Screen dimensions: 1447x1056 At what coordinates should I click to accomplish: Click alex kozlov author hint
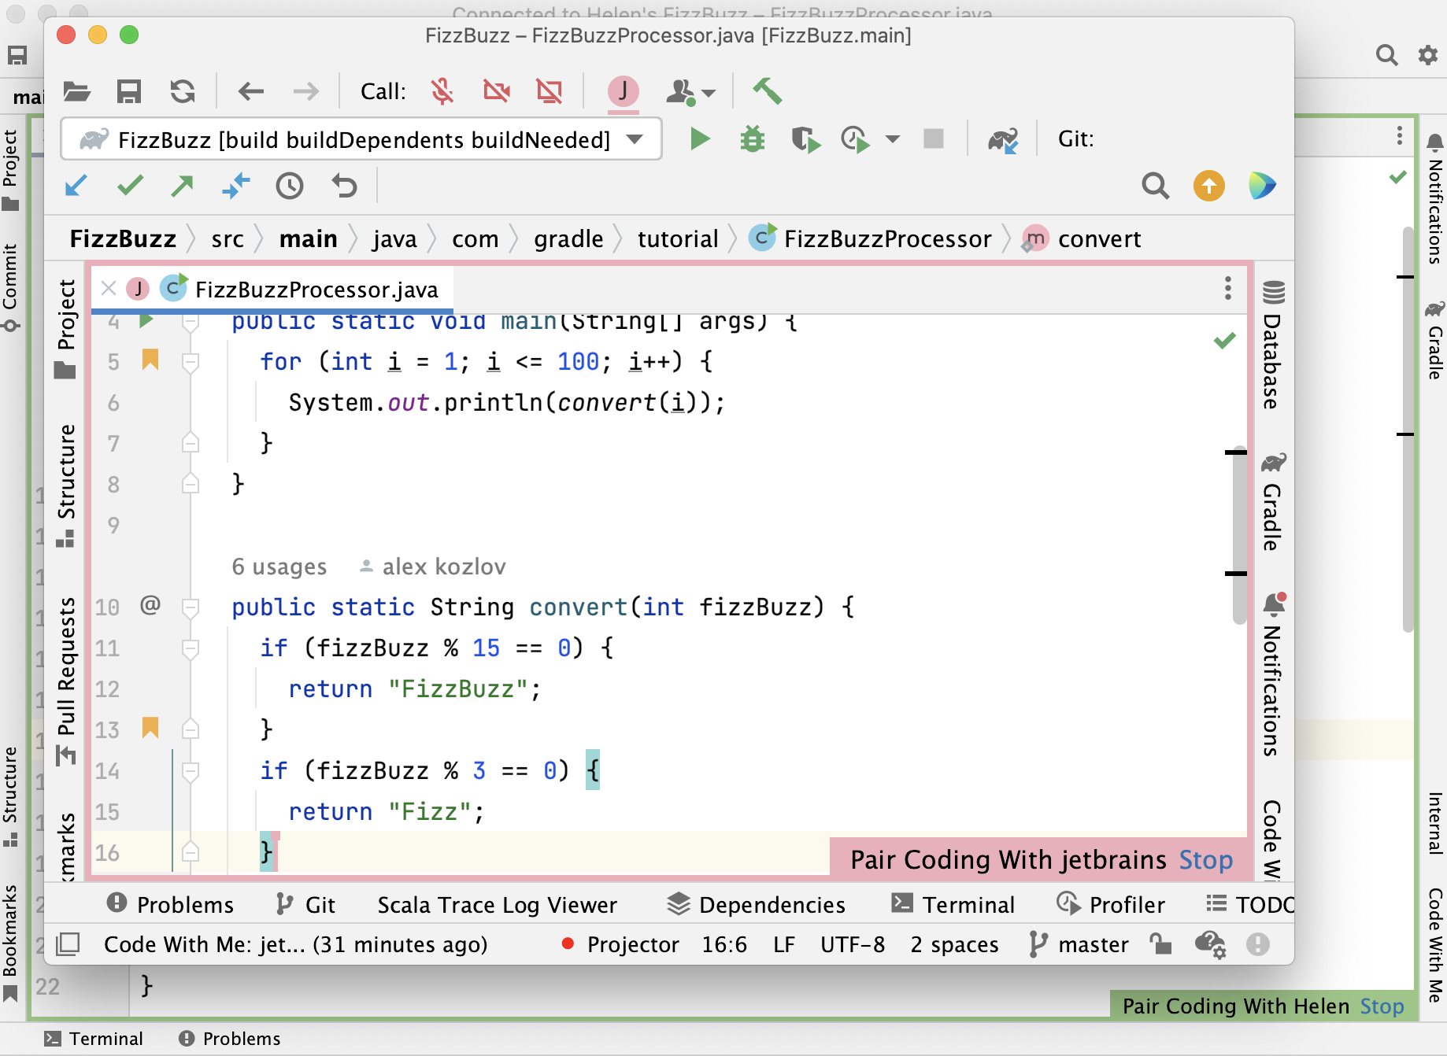tap(433, 567)
